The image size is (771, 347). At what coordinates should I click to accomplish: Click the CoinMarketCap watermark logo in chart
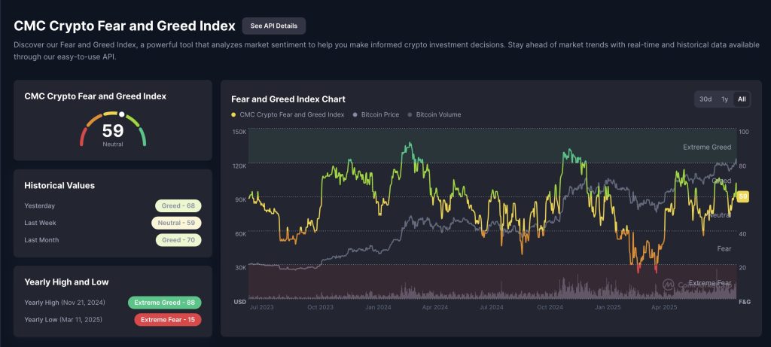668,285
